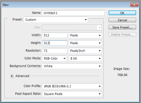
Task: Click the Save Preset button
Action: tap(122, 27)
